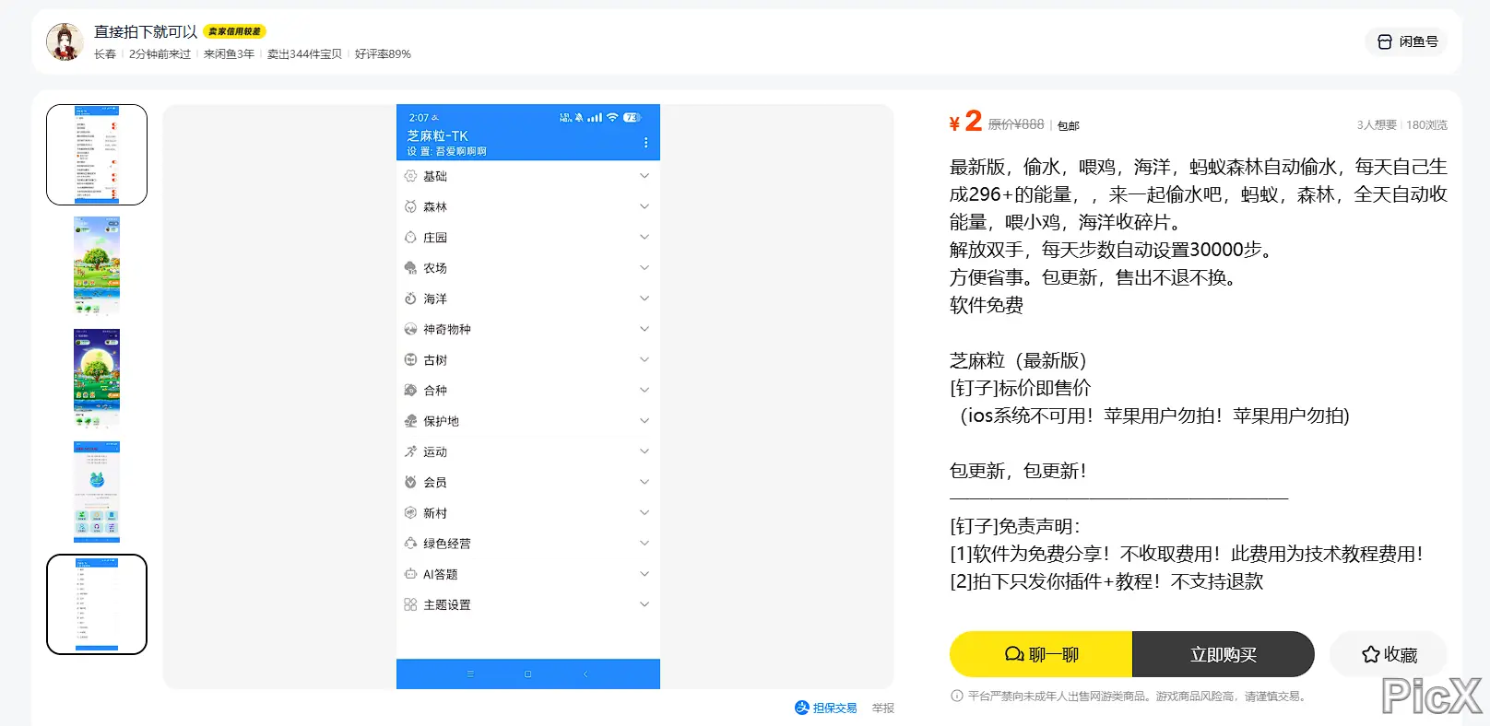Click the 立即购买 buy now button
Screen dimensions: 1490x726
[x=1224, y=654]
